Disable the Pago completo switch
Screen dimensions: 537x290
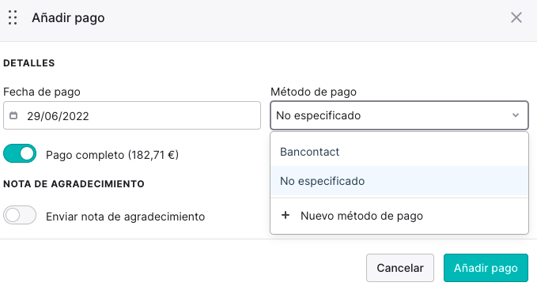point(20,153)
